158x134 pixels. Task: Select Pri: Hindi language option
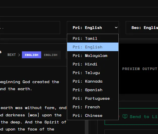pos(93,64)
